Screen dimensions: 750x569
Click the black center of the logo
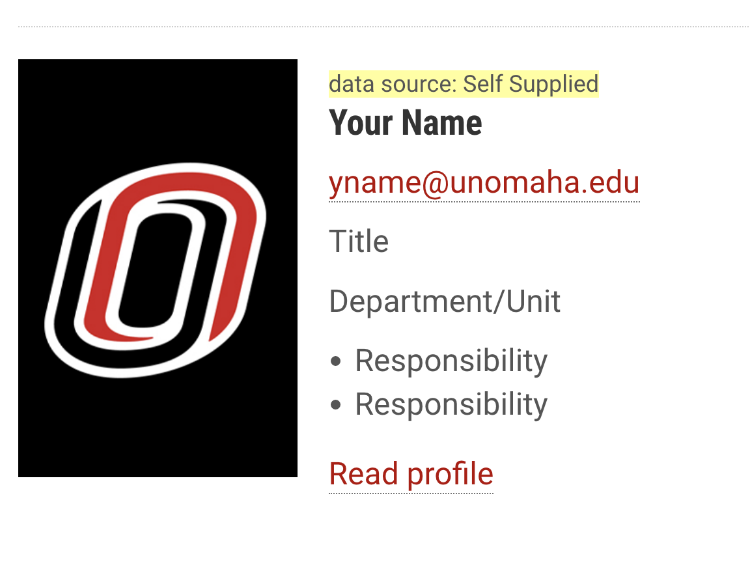155,267
